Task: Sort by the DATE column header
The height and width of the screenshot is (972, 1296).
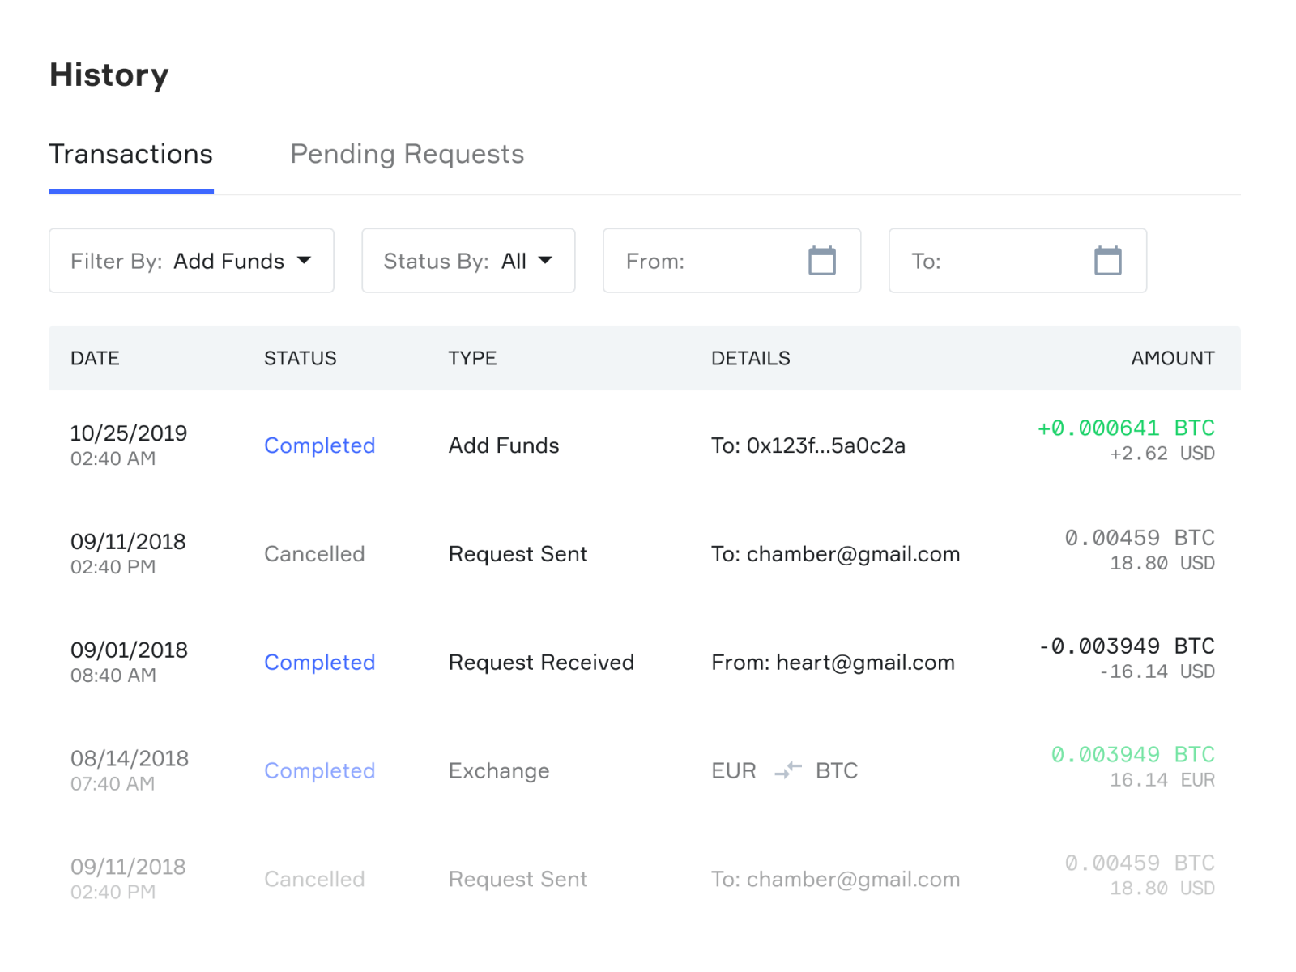Action: point(95,358)
